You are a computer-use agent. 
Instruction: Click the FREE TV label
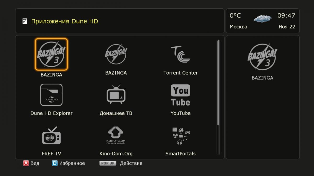pos(52,154)
